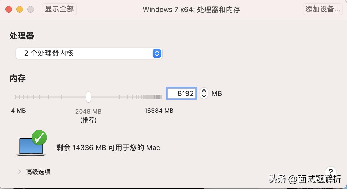Image resolution: width=347 pixels, height=189 pixels.
Task: Click the 剩余 14336 MB 可用于您的 Mac text
Action: [108, 148]
